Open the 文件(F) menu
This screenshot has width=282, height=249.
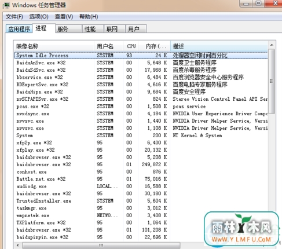[x=14, y=17]
